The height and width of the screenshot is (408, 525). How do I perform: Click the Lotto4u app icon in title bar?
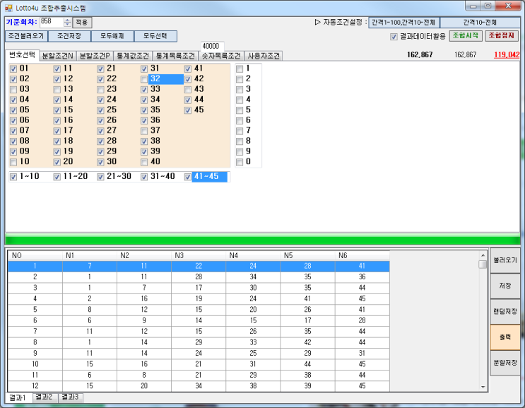tap(8, 7)
